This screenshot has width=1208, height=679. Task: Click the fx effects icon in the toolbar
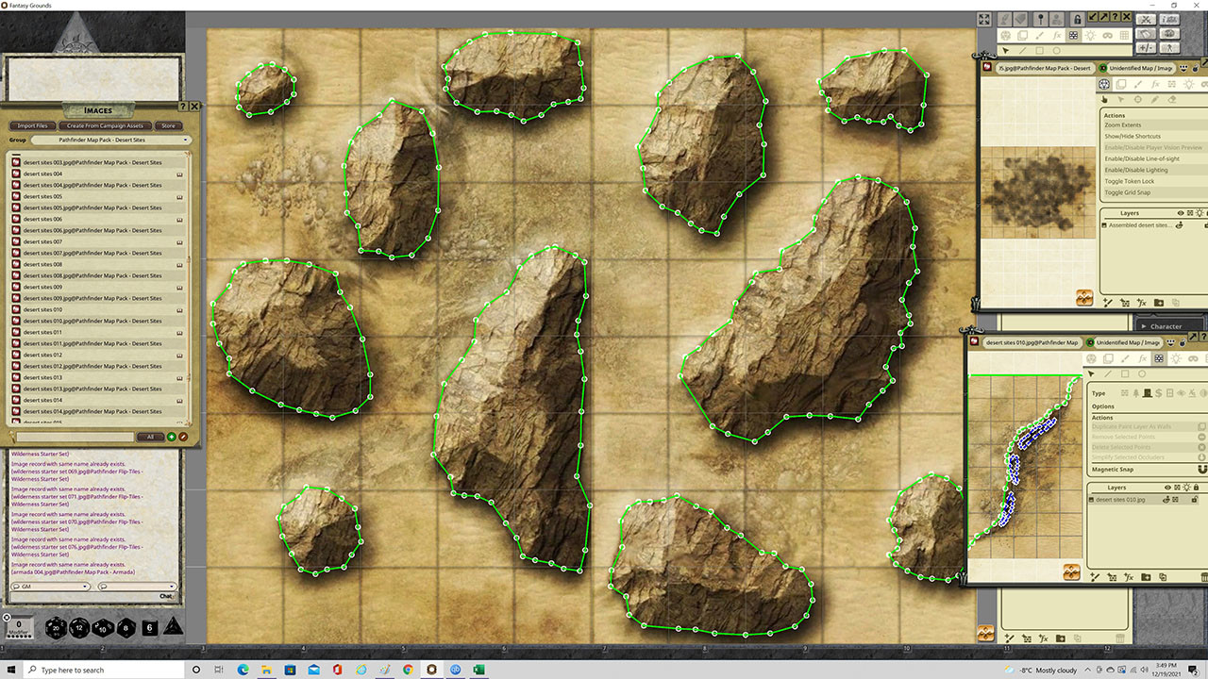click(1057, 36)
